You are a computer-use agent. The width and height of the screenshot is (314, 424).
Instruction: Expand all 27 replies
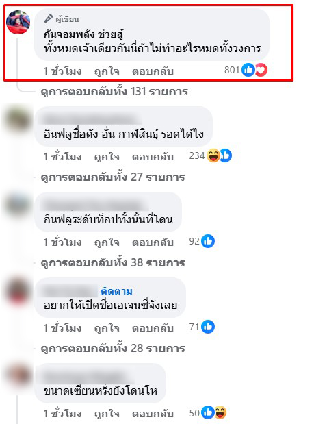coord(113,177)
